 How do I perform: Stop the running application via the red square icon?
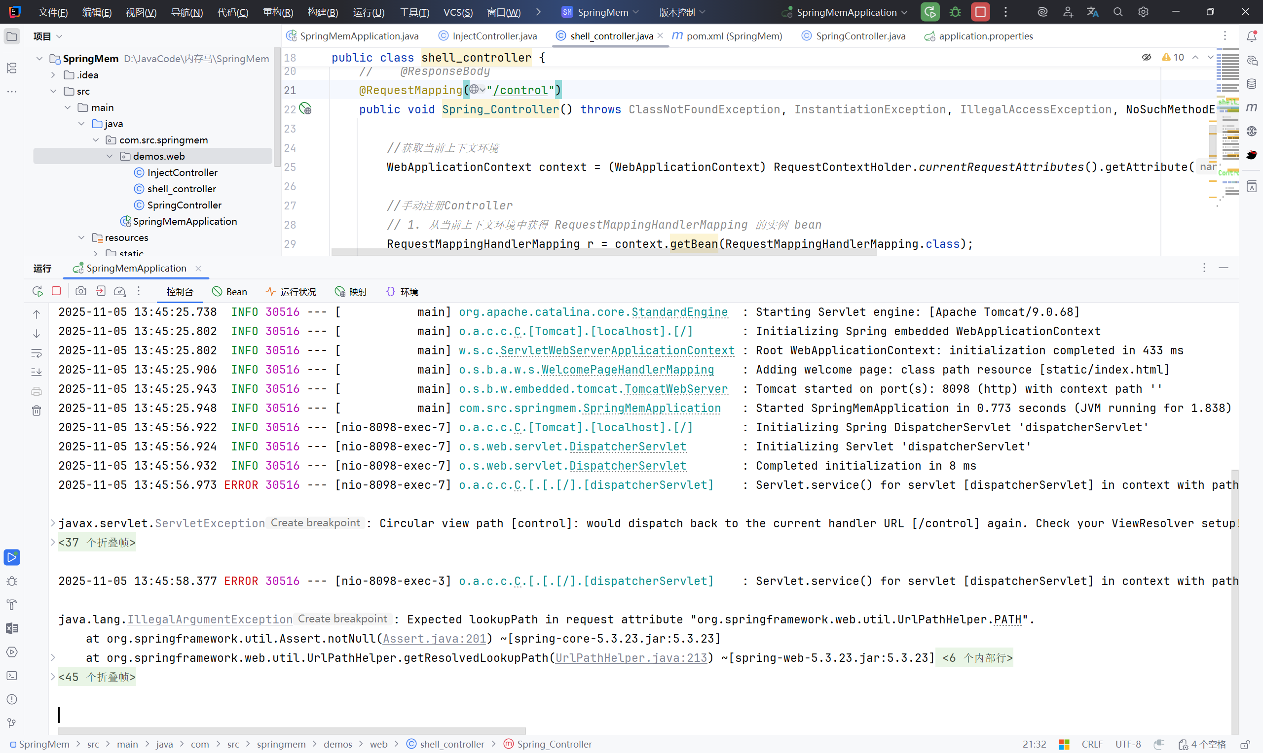point(56,291)
